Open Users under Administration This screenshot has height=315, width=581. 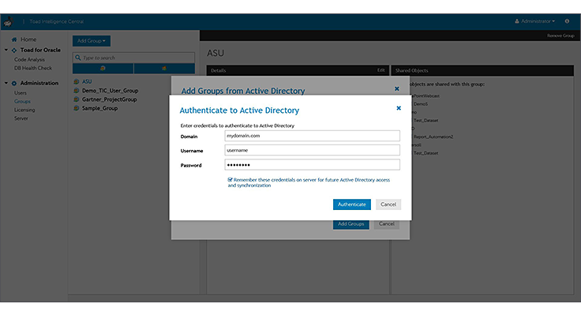click(x=21, y=93)
